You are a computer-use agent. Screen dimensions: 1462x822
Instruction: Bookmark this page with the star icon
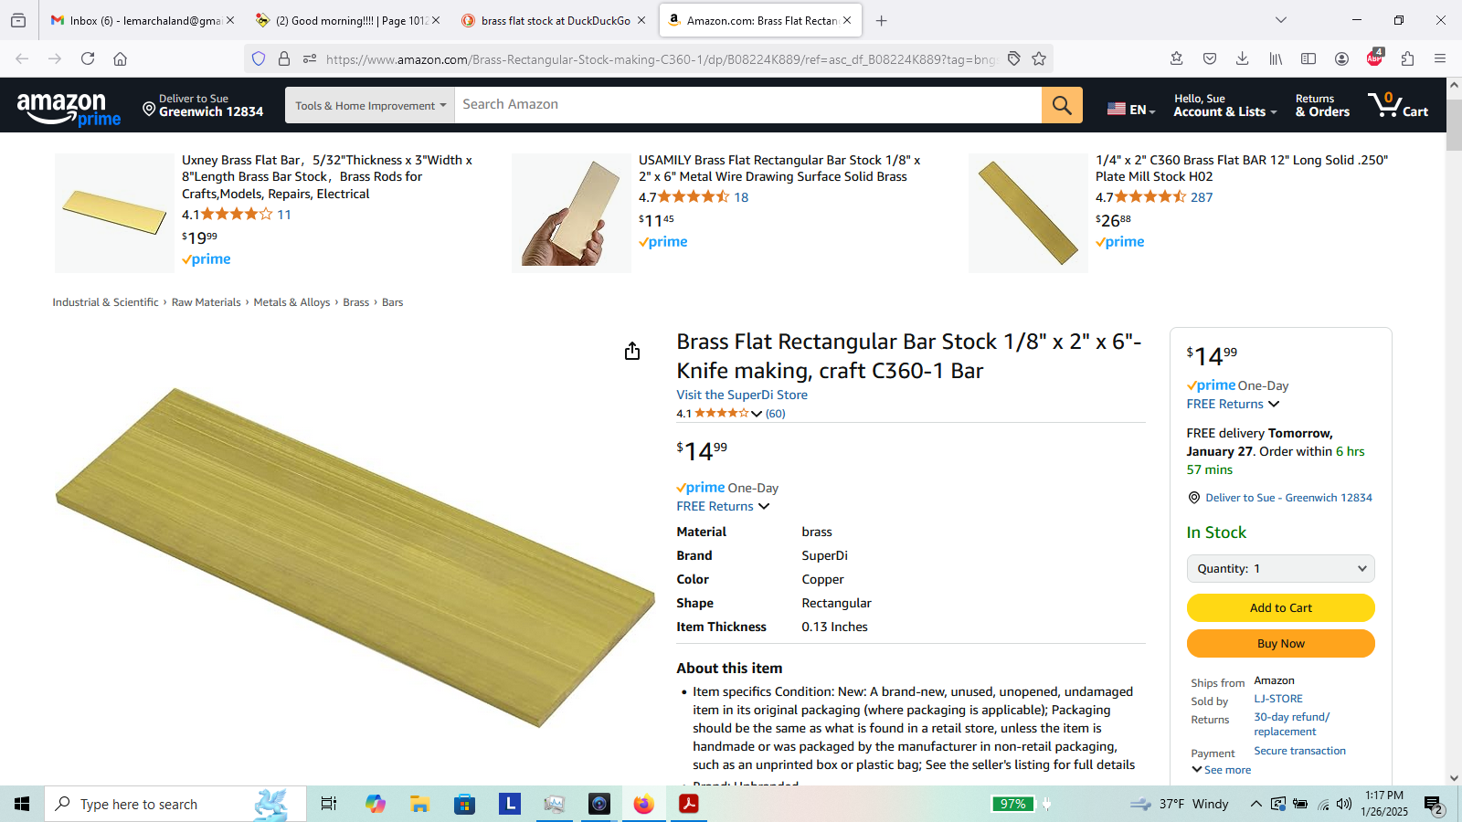click(x=1039, y=58)
